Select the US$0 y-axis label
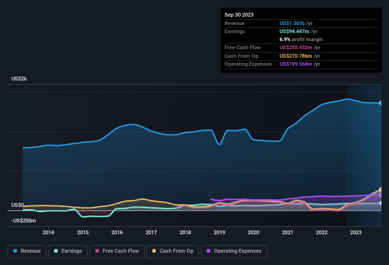 pyautogui.click(x=18, y=205)
